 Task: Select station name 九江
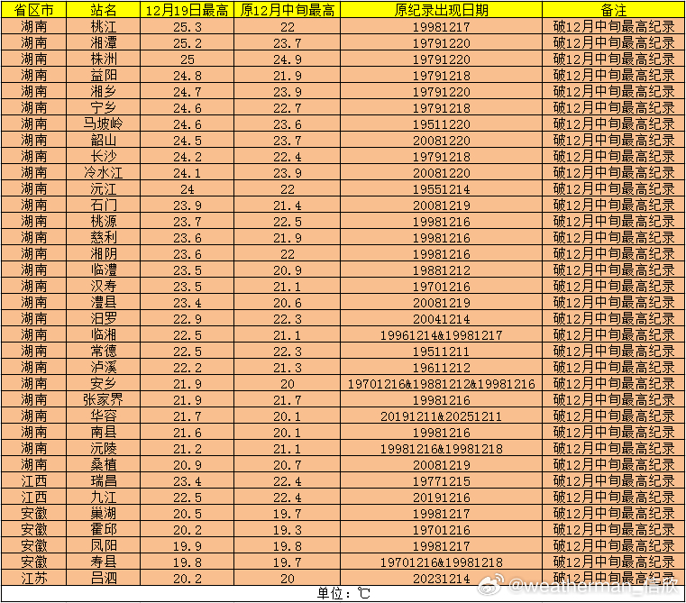(x=104, y=498)
